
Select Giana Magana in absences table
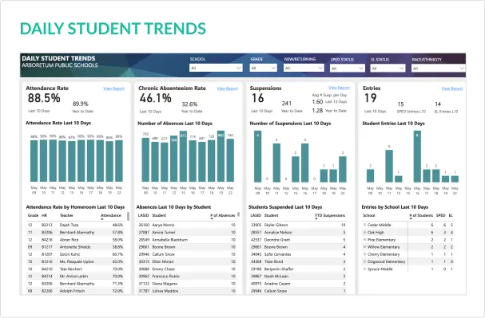[186, 284]
